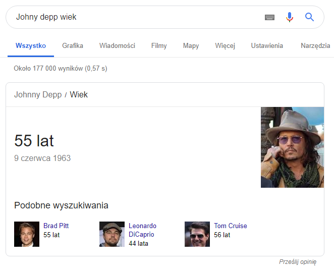Click the Prześlij opinię feedback link
The image size is (334, 271).
pos(298,262)
